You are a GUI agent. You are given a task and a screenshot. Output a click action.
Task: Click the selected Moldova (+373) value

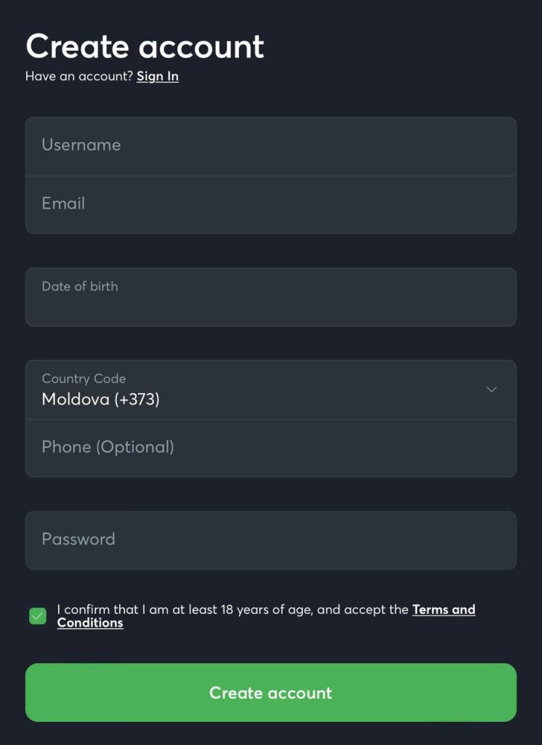100,399
